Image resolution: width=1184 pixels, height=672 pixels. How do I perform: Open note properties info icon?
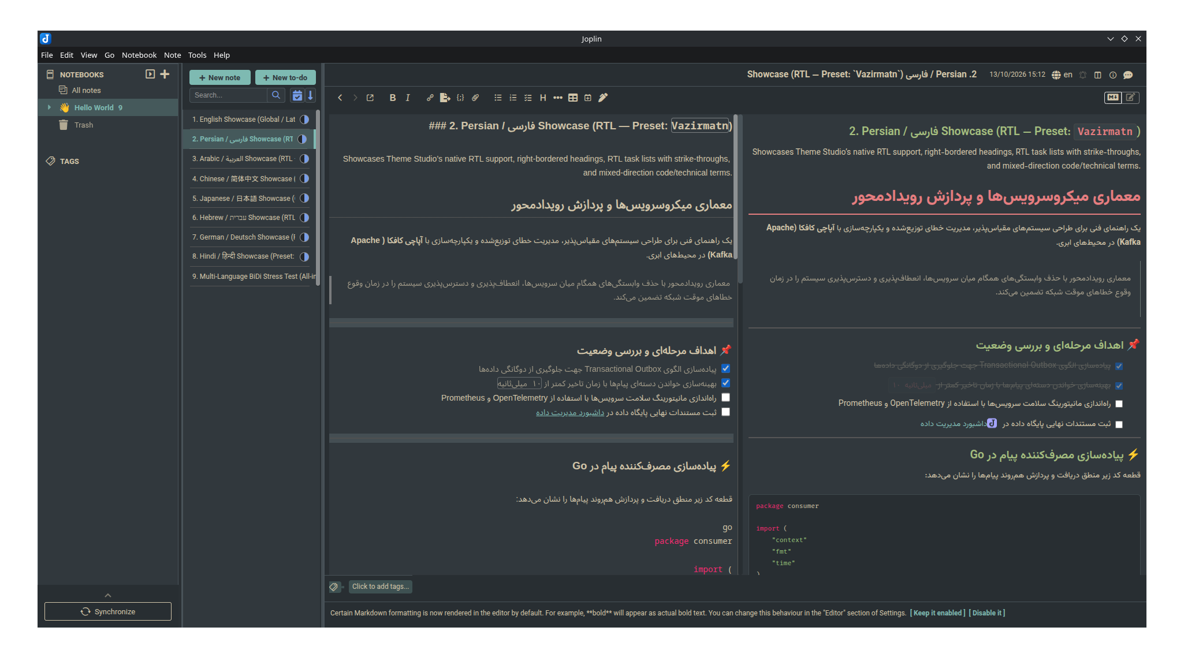(1113, 75)
